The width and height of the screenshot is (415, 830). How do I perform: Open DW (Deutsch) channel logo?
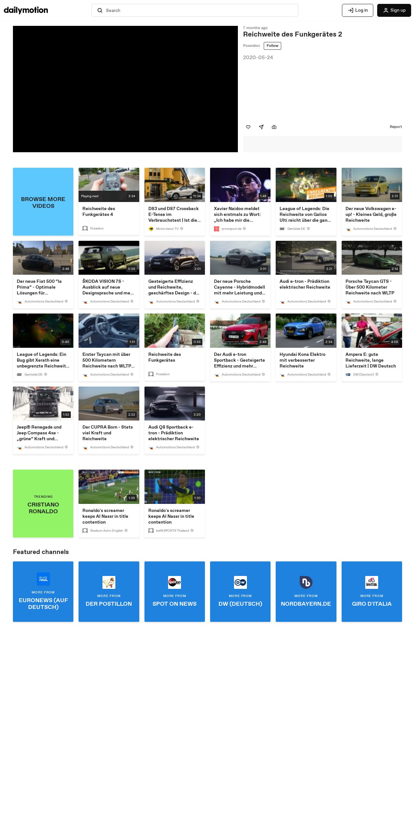[240, 582]
